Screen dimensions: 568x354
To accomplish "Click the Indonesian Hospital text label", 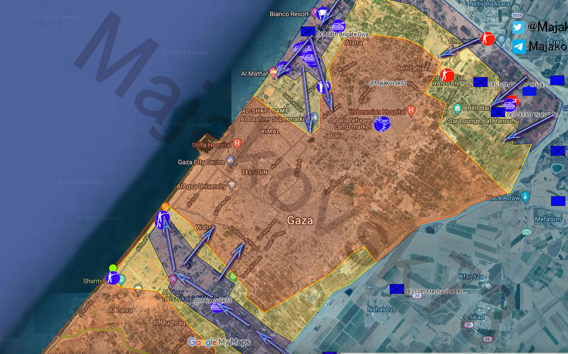I will (377, 112).
